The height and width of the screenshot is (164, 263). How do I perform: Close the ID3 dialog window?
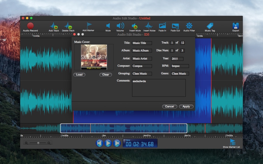[x=74, y=34]
